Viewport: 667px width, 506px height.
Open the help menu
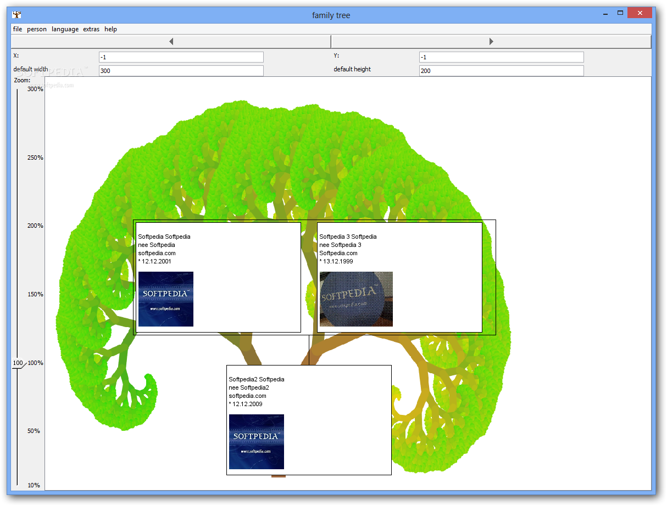point(110,29)
